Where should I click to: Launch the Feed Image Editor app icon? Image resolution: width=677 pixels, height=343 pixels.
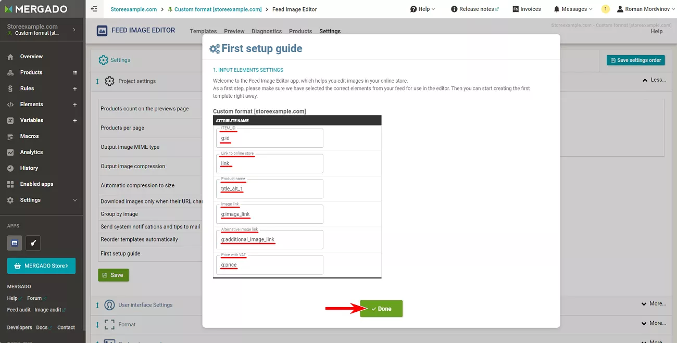click(x=15, y=243)
